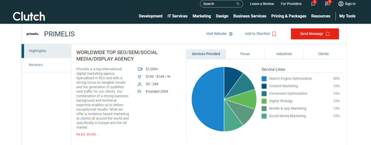Click Sign In text
This screenshot has height=145, width=371.
click(x=350, y=4)
